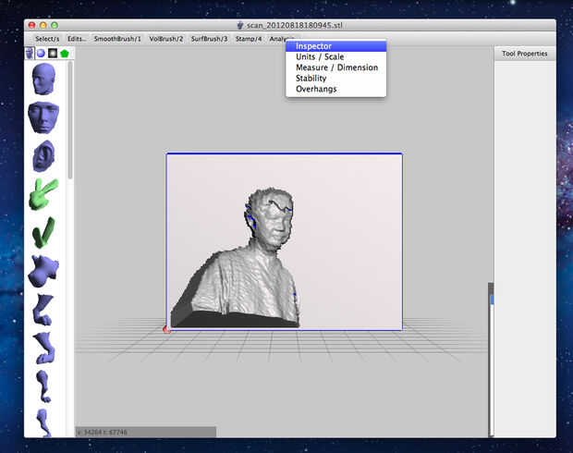Select the bald head part thumbnail
The image size is (573, 453).
pyautogui.click(x=43, y=79)
